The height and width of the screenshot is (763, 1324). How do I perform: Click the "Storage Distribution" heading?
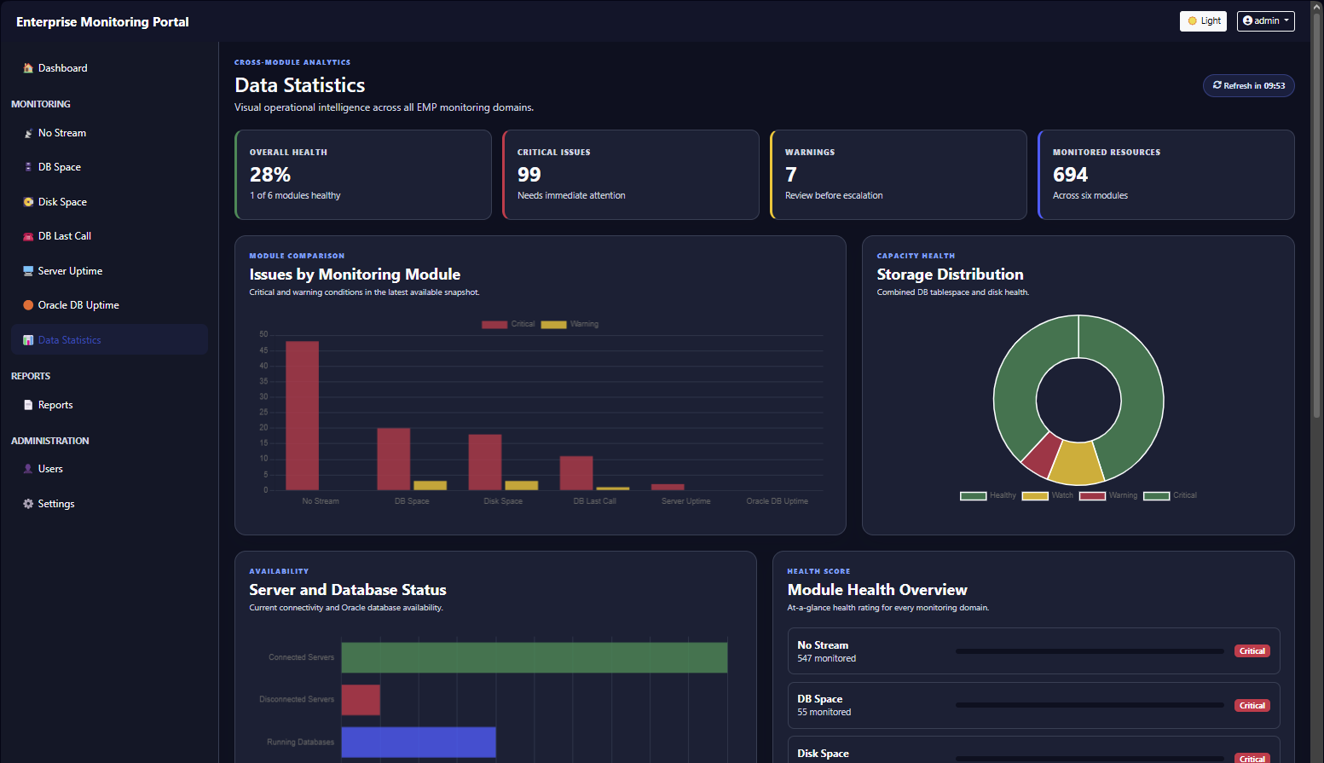click(x=950, y=275)
